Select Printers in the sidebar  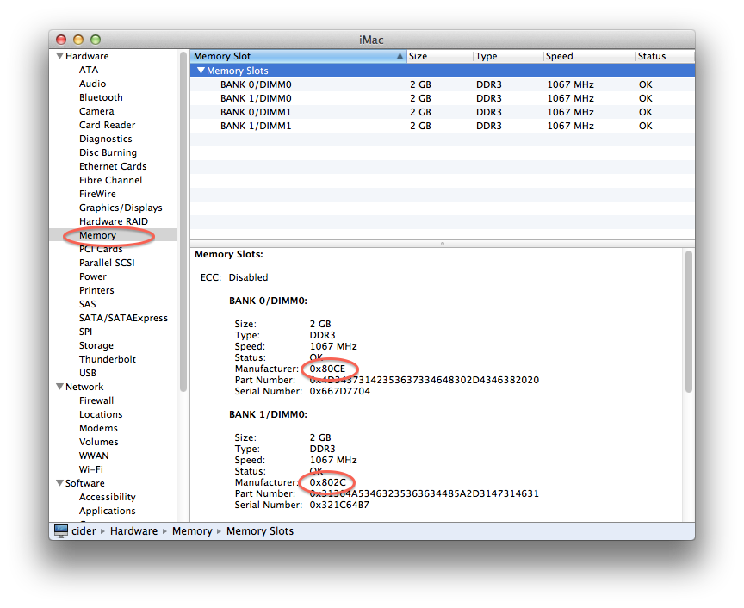(96, 290)
